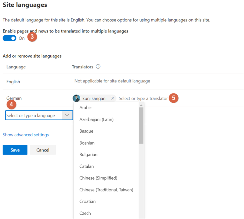Viewport: 244px width, 219px height.
Task: Remove translator kunj sangani with the X
Action: [x=113, y=98]
